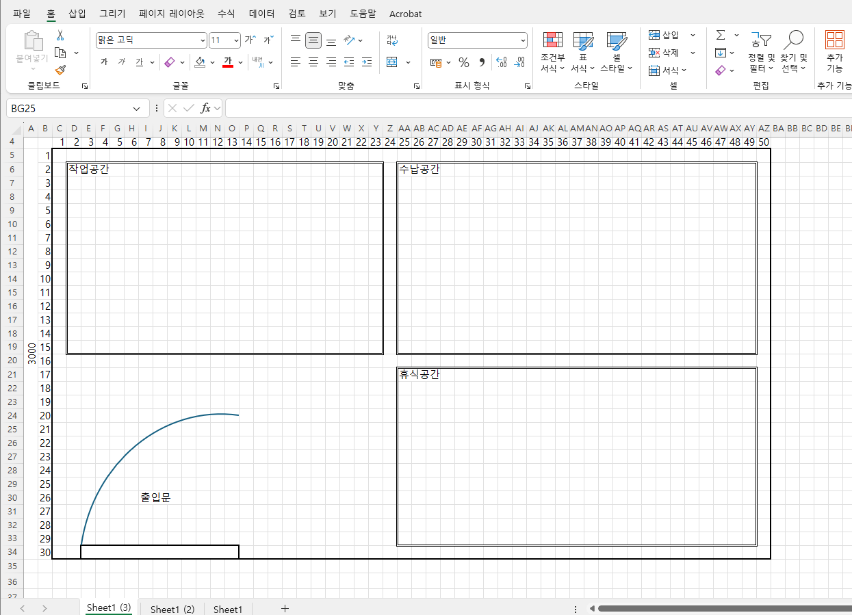Open the 글꼴 group dialog launcher

pyautogui.click(x=276, y=86)
